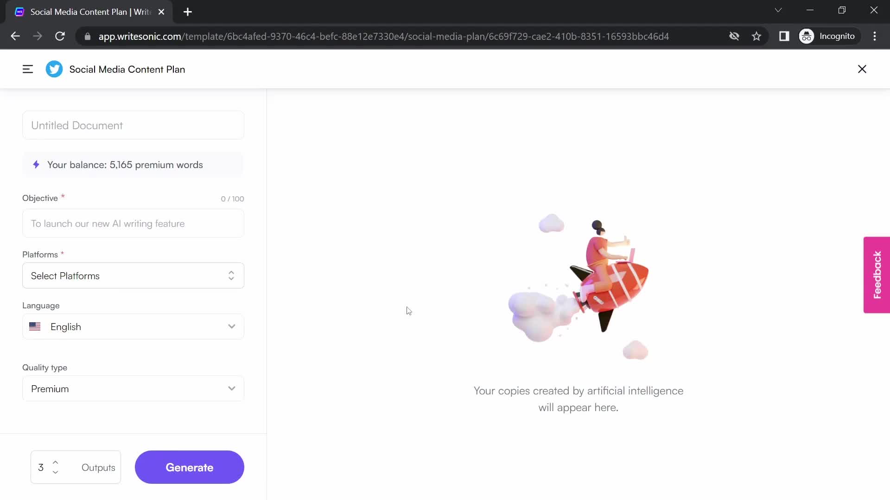
Task: Expand the Quality type Premium dropdown
Action: point(133,389)
